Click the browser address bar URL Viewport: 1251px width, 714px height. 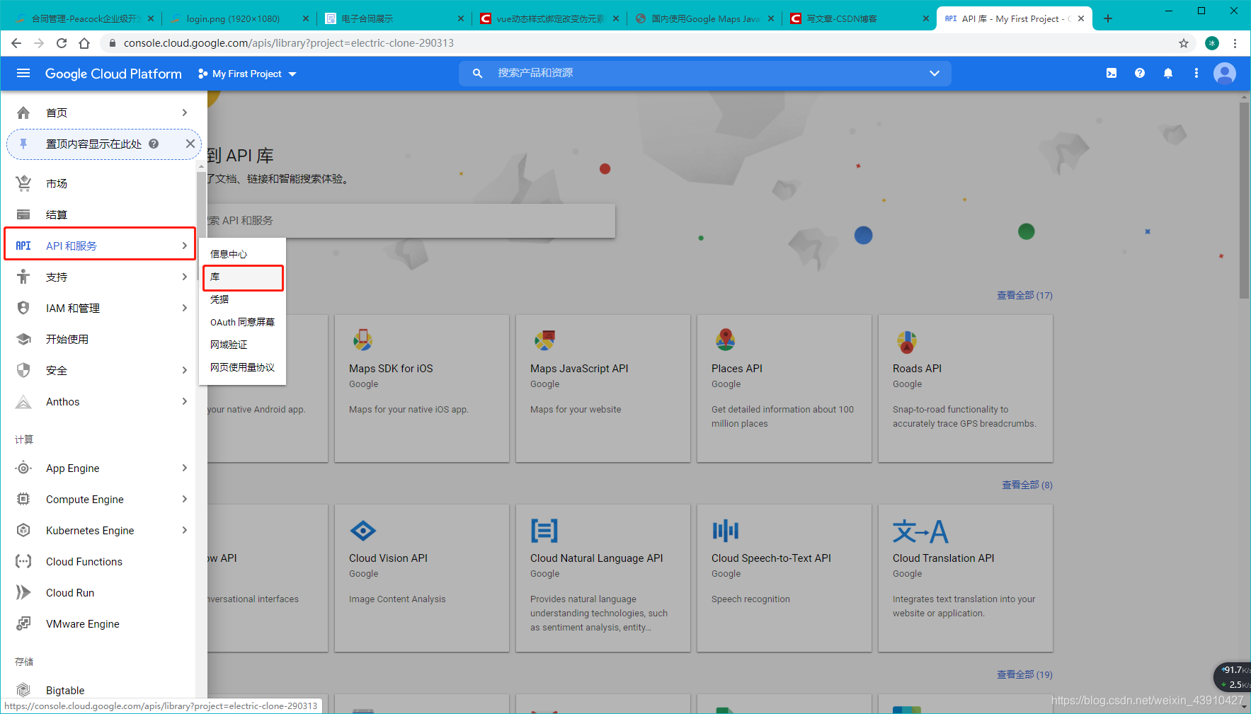tap(289, 43)
